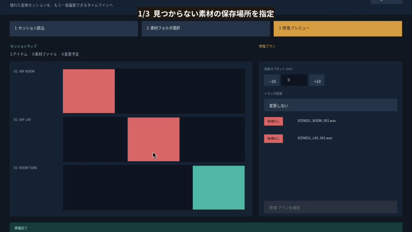Open step 1 セッション読込 tab
412x232 pixels.
pos(74,29)
